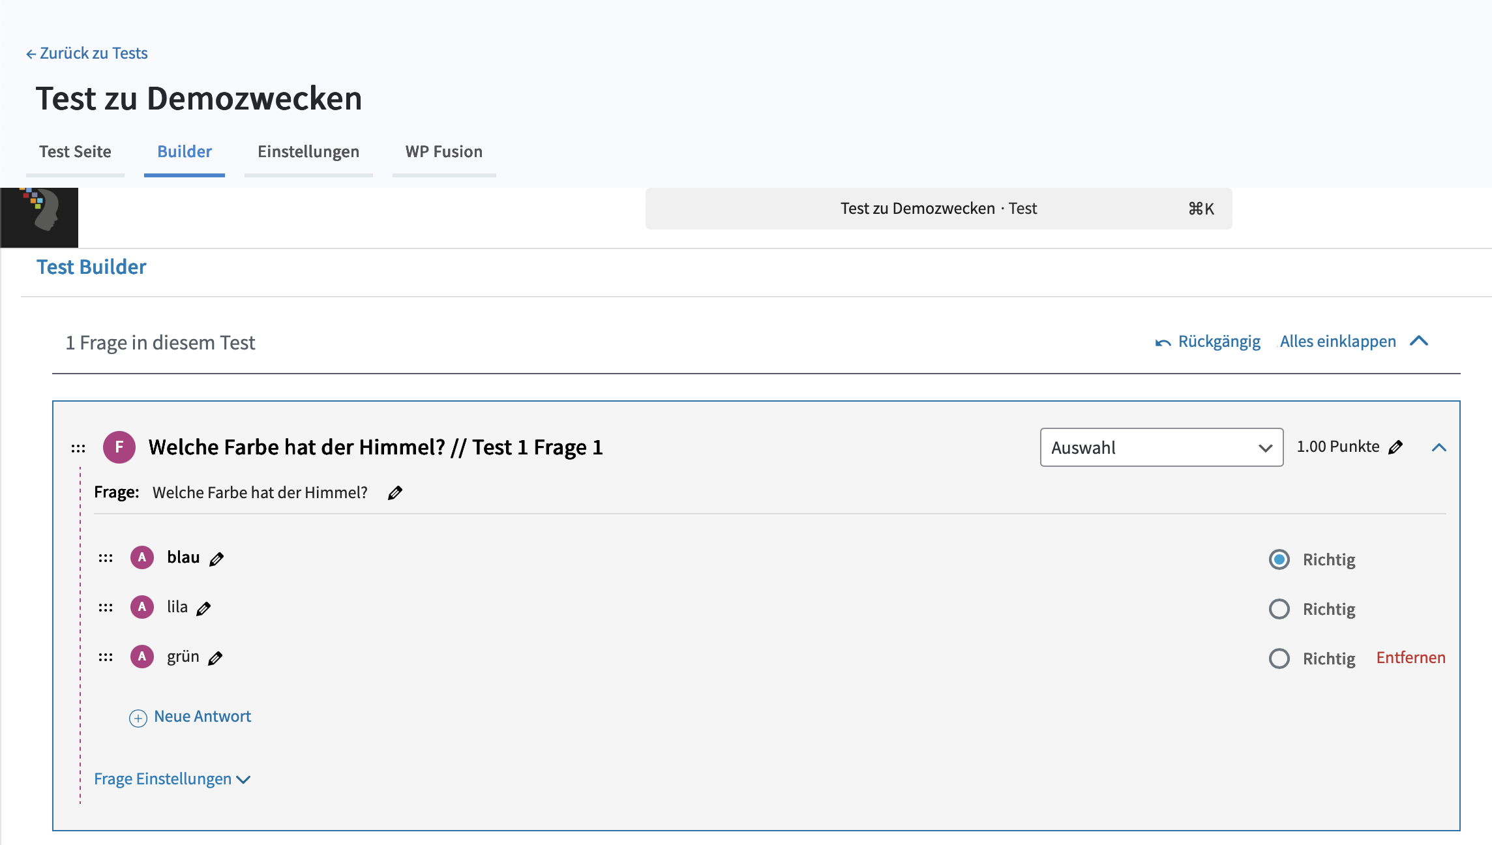Image resolution: width=1492 pixels, height=845 pixels.
Task: Edit answer blau via pencil icon
Action: 216,559
